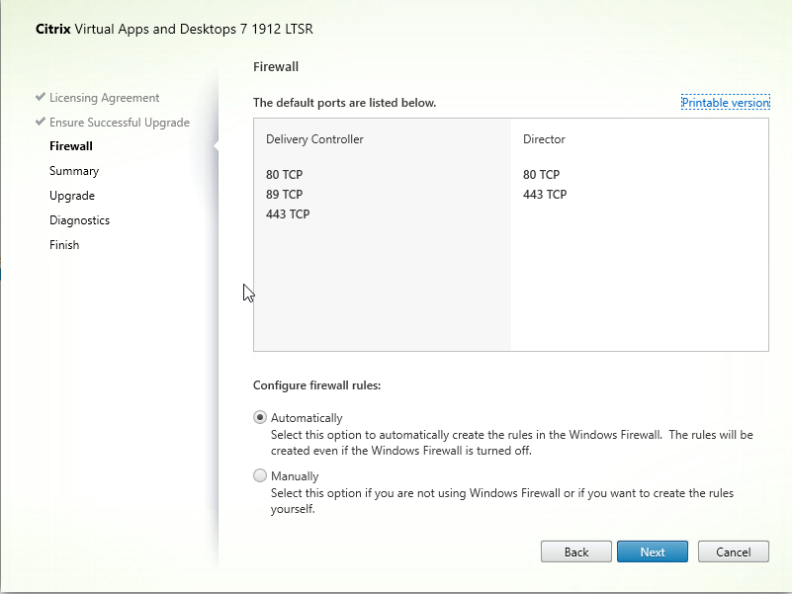Click the Back button
Image resolution: width=792 pixels, height=594 pixels.
tap(575, 552)
